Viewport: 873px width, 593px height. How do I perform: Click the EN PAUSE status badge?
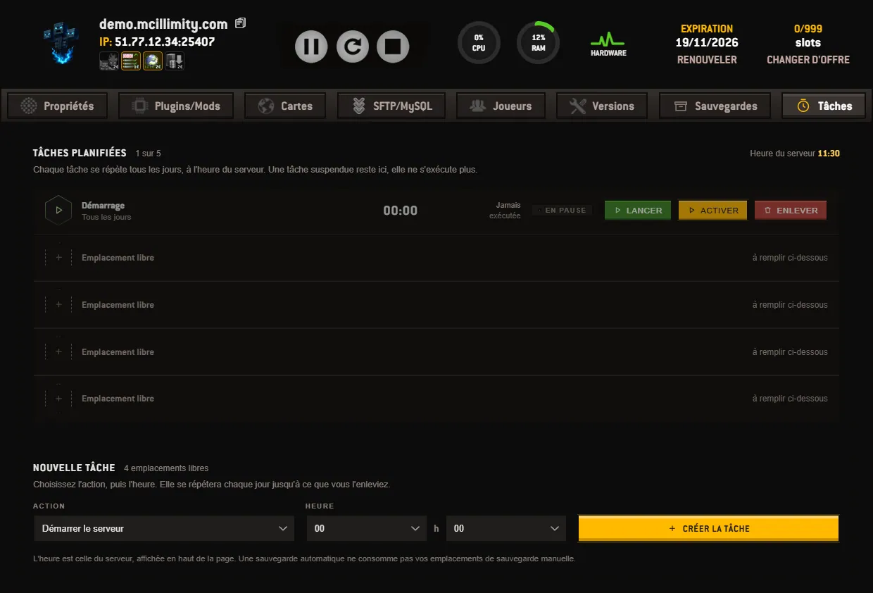click(563, 211)
